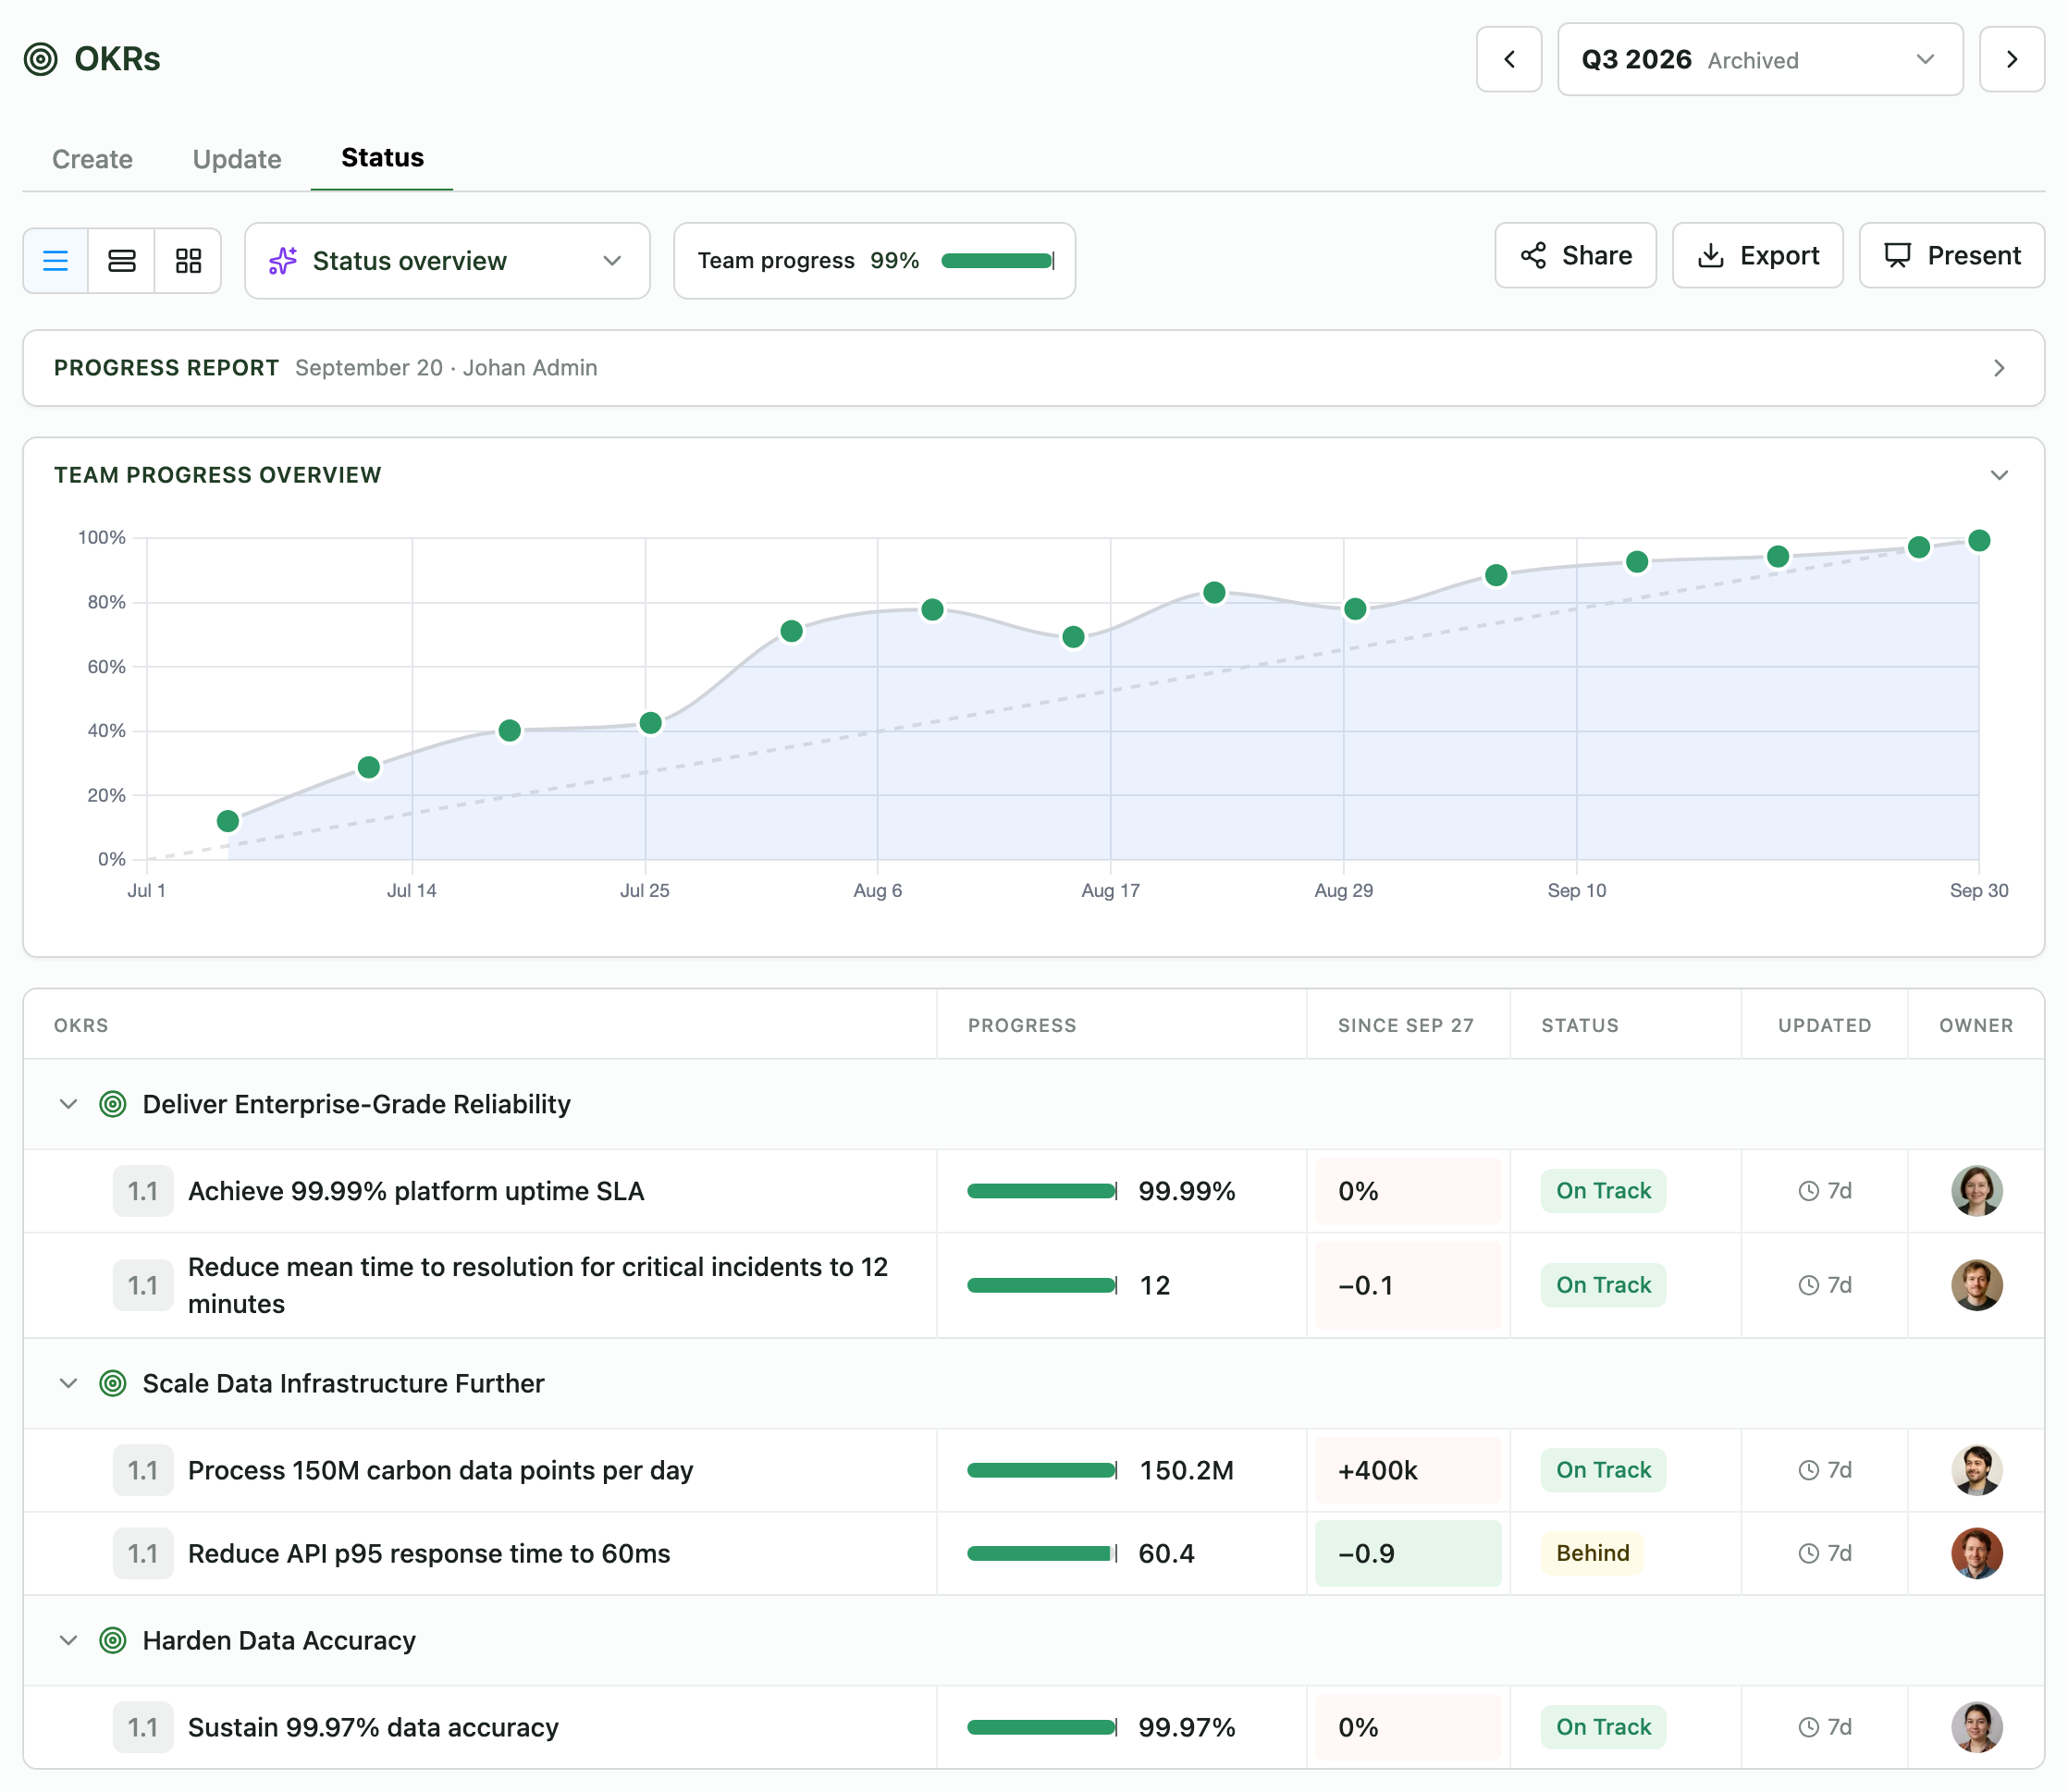Click the lowest chart data point near Jul 1
The image size is (2068, 1792).
(228, 821)
